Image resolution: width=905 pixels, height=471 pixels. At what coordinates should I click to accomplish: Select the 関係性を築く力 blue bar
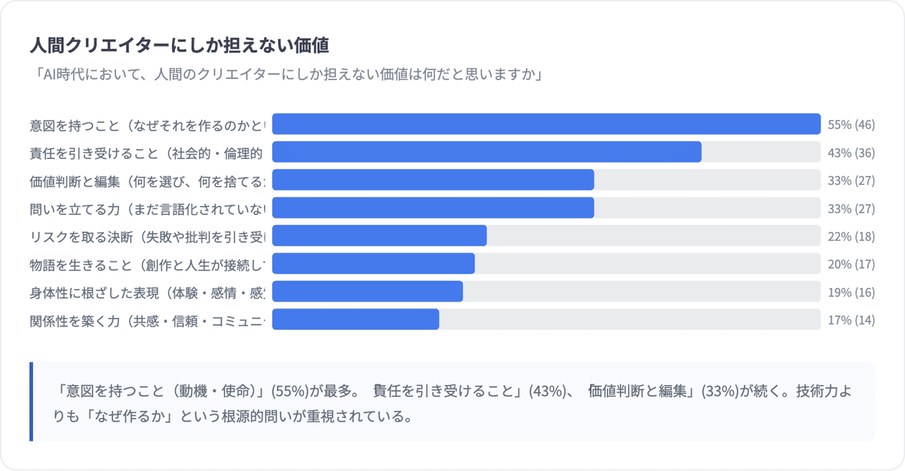355,320
